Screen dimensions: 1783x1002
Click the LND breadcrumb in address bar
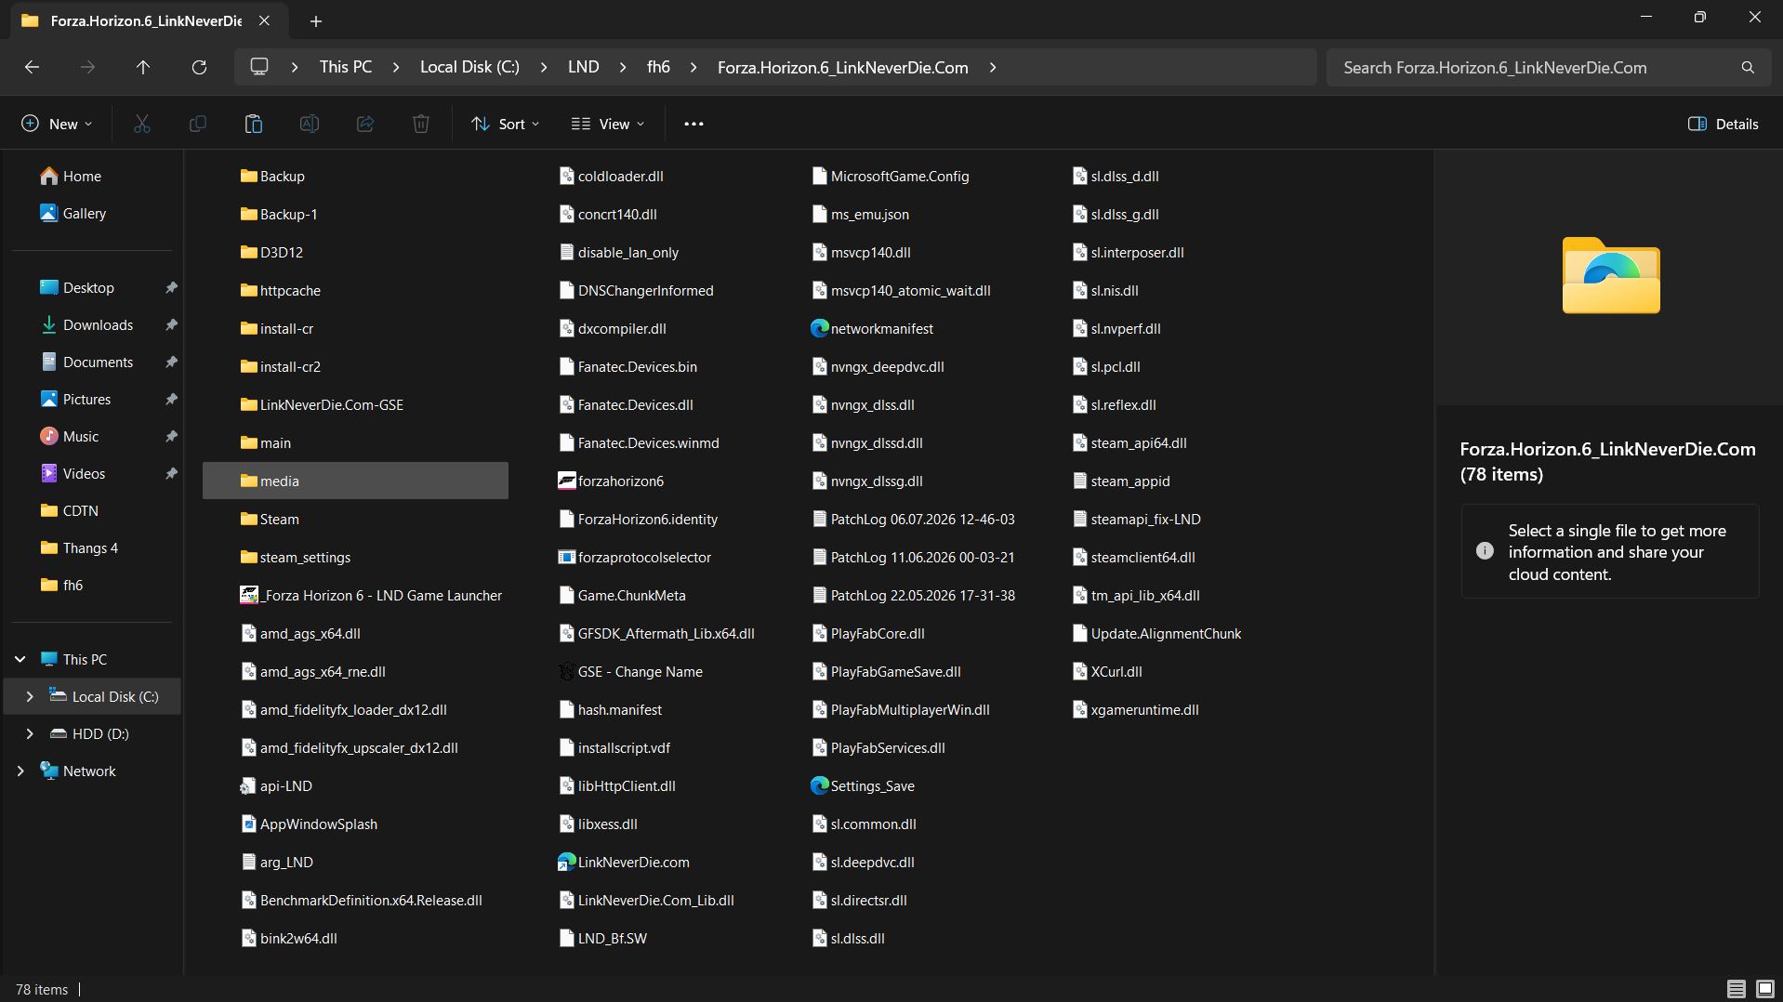(583, 67)
